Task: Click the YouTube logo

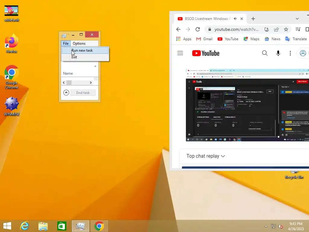Action: click(x=206, y=53)
